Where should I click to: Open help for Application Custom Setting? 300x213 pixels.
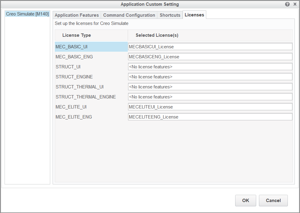coord(288,4)
